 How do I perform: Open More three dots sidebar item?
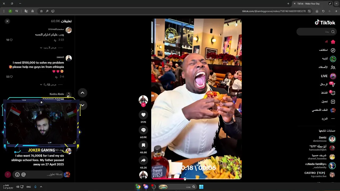pyautogui.click(x=328, y=119)
